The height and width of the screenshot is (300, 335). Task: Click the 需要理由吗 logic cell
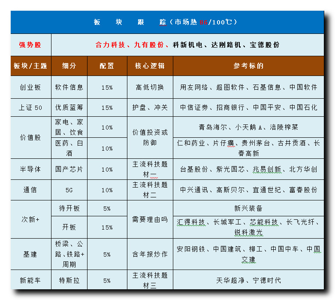[150, 219]
